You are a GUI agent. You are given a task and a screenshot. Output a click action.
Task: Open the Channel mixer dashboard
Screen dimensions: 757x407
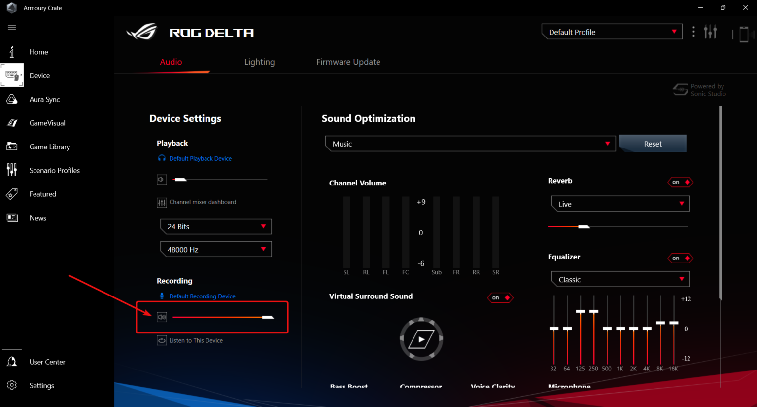pos(196,202)
